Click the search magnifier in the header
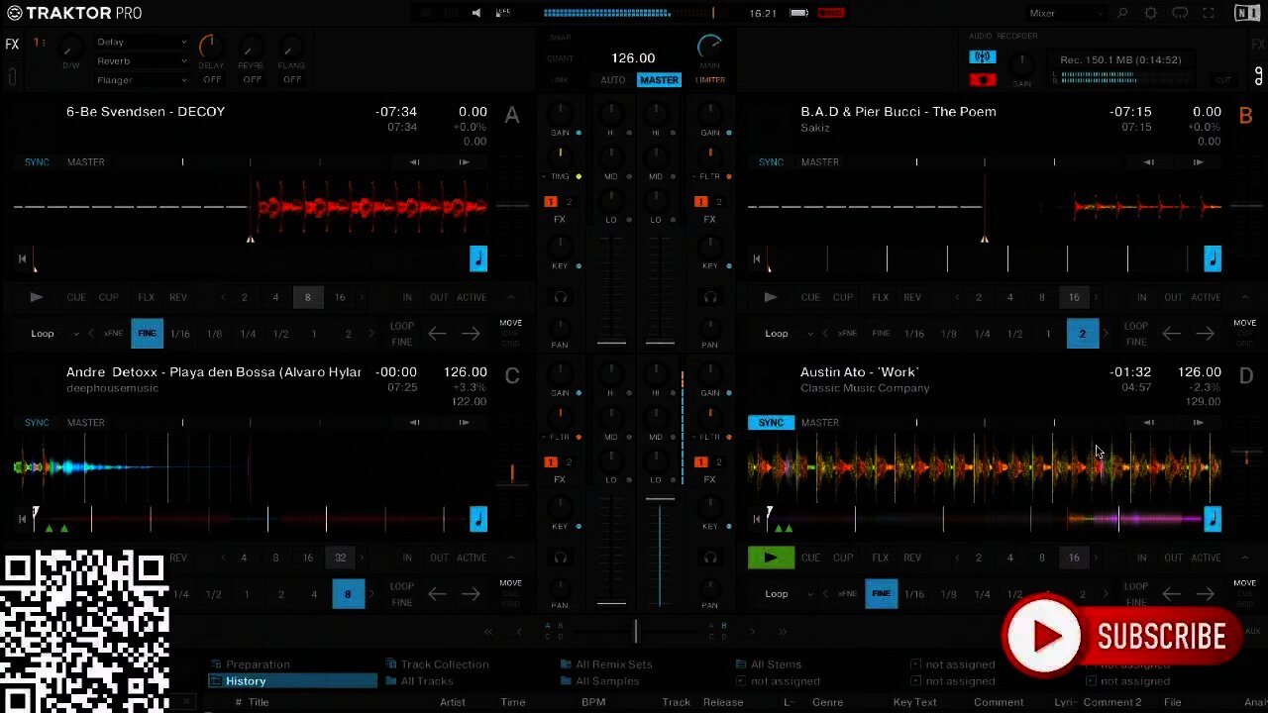Image resolution: width=1268 pixels, height=713 pixels. click(1121, 13)
